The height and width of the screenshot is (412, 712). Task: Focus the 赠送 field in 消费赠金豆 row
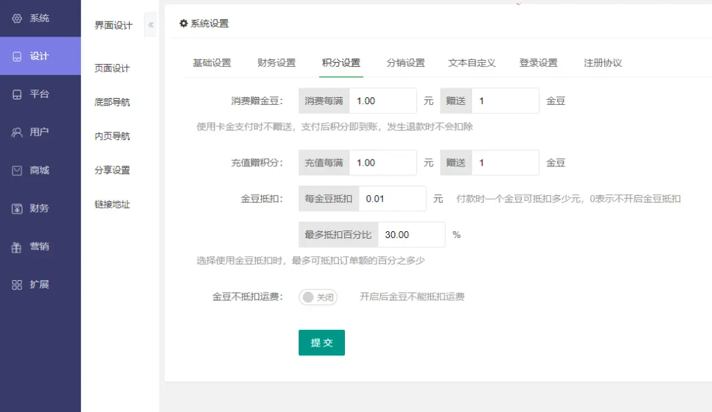pos(505,101)
